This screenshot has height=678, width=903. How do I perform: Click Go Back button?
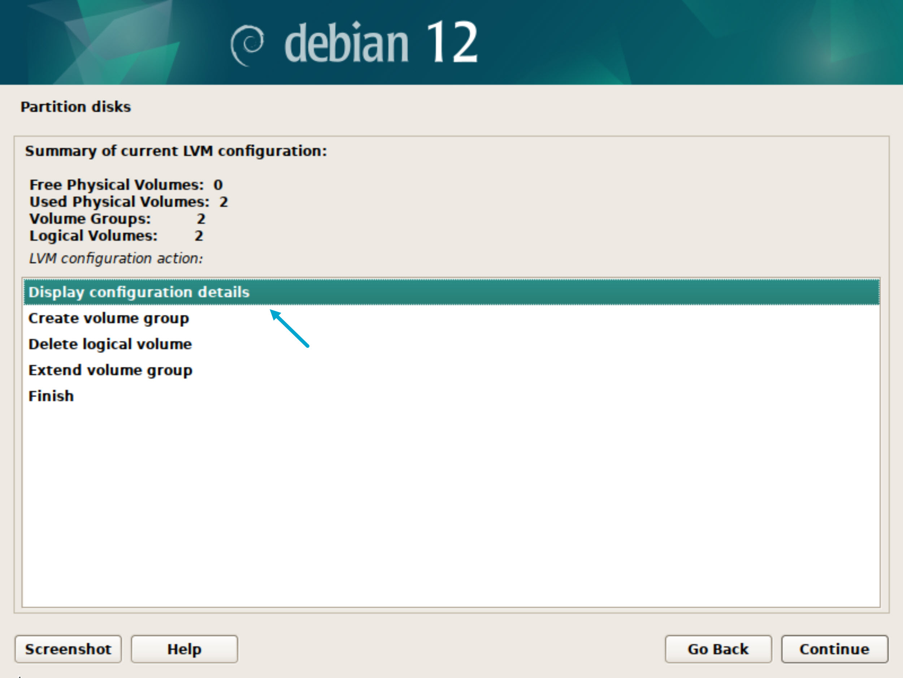[718, 649]
